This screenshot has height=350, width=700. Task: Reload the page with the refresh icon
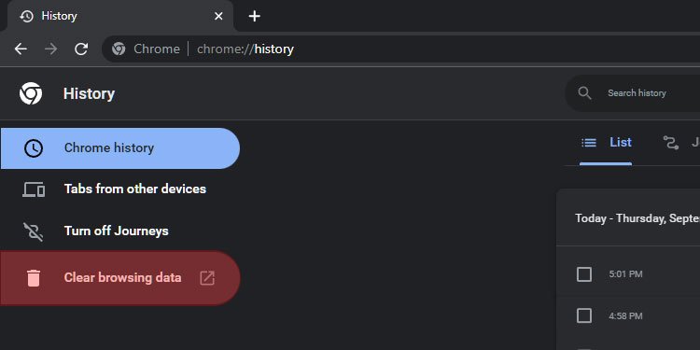[x=81, y=49]
